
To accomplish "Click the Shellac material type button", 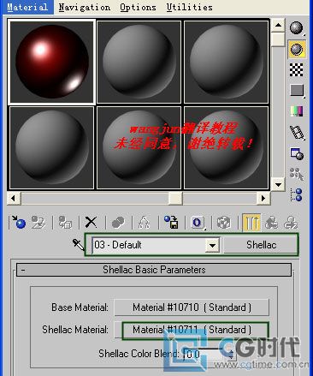I will click(261, 245).
